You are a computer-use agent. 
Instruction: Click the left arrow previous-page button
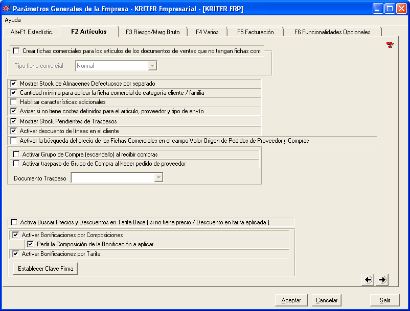coord(368,280)
